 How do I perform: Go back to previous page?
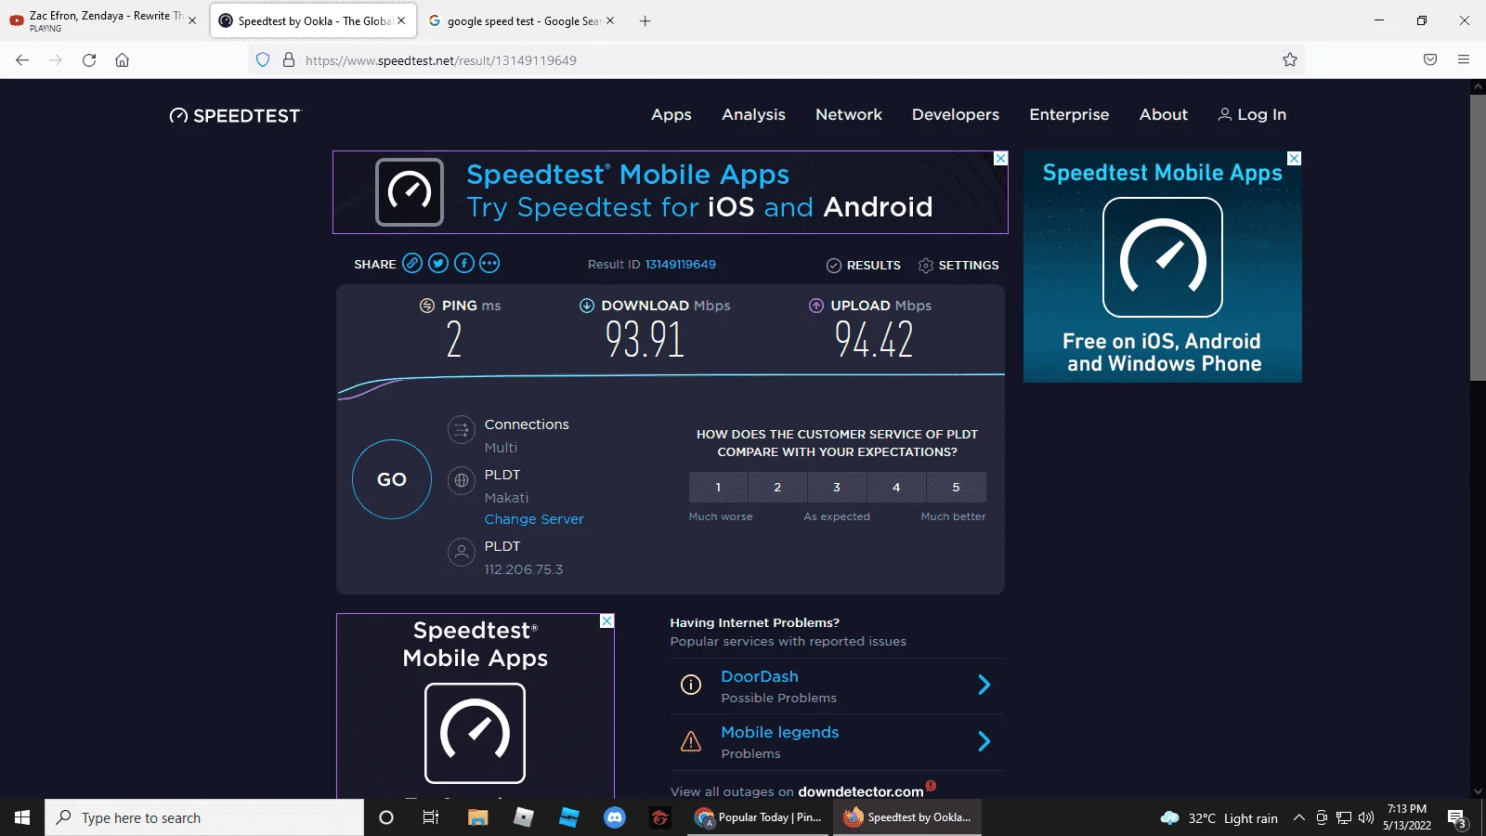[x=22, y=60]
